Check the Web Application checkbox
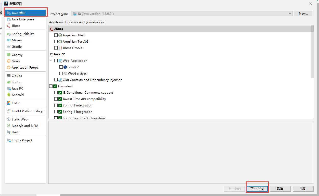 point(56,60)
